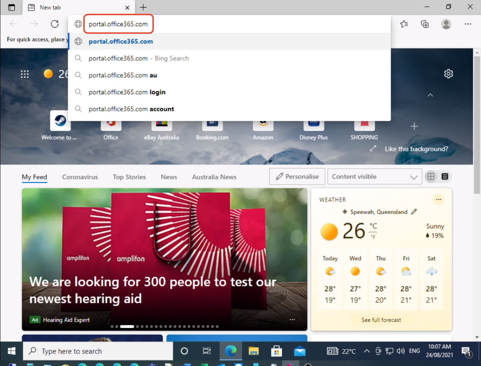Select the Top Stories tab
Image resolution: width=481 pixels, height=366 pixels.
click(x=129, y=177)
